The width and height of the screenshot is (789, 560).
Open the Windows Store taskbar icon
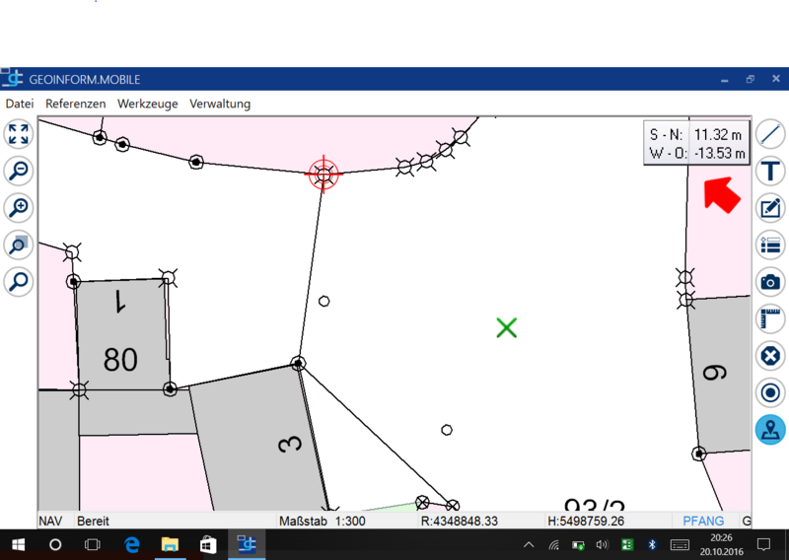208,544
